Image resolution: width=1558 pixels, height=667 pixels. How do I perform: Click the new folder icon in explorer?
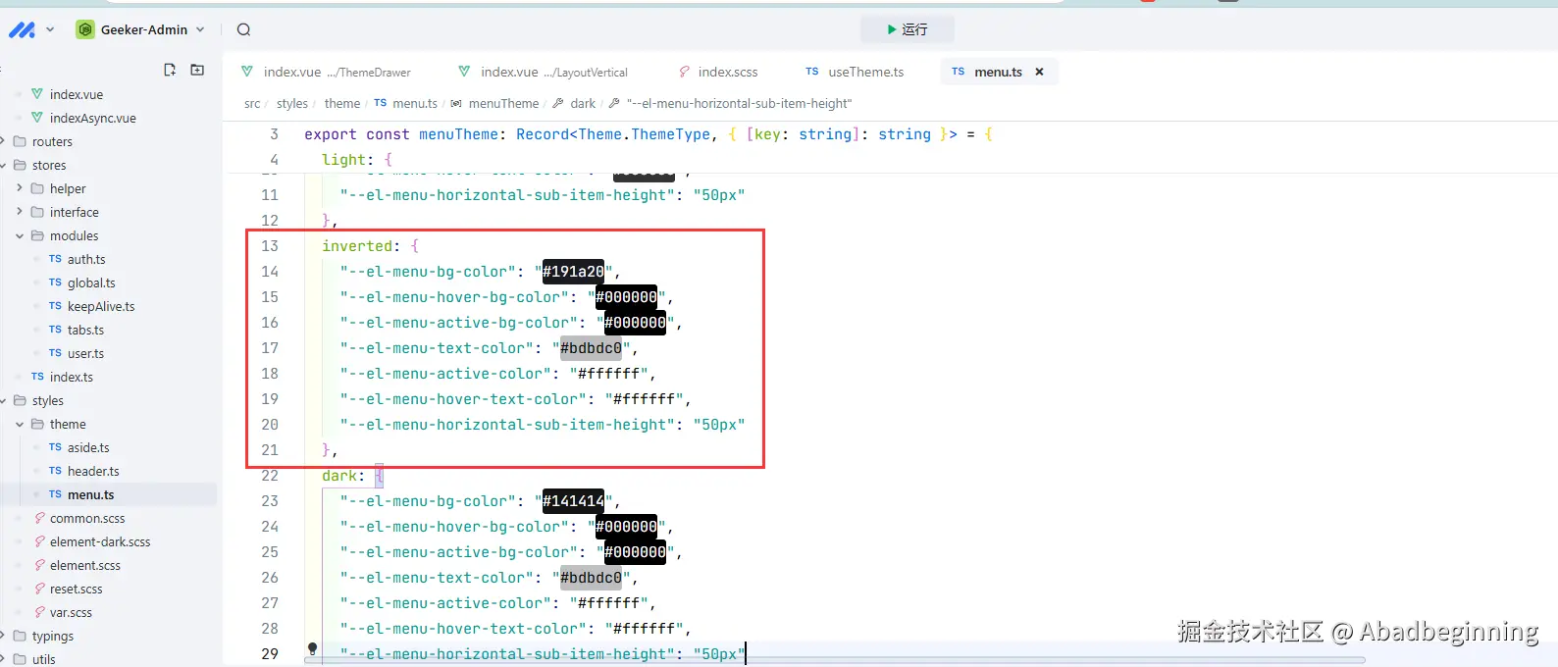point(197,70)
